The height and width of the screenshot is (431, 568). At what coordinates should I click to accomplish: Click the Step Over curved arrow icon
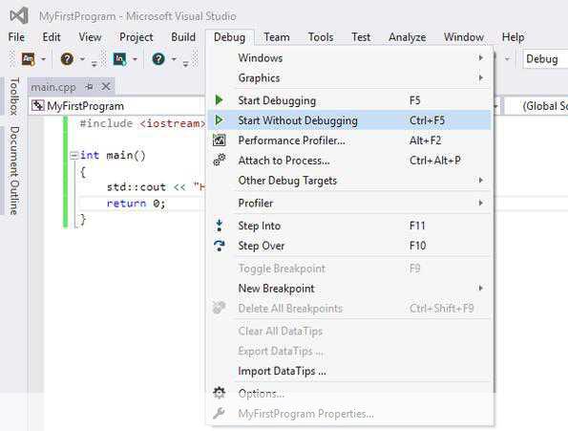(220, 246)
